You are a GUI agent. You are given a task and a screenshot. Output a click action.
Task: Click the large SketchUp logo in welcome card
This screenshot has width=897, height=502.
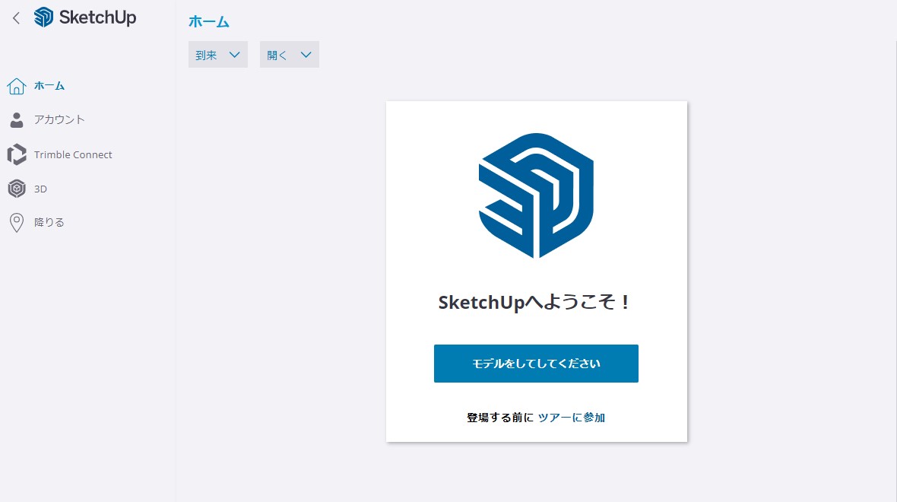tap(536, 195)
